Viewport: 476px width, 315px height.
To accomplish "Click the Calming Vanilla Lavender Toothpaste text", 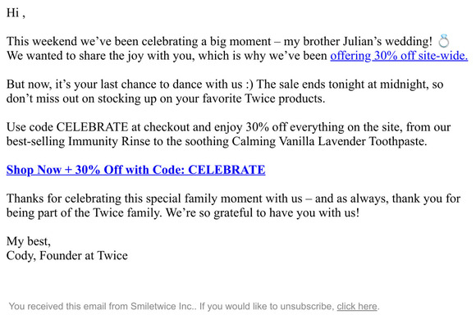I will click(329, 141).
